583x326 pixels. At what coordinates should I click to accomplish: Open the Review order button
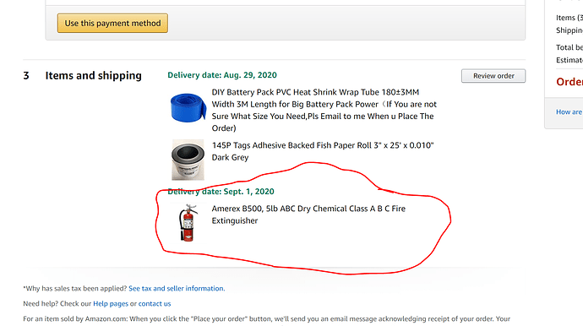(493, 76)
